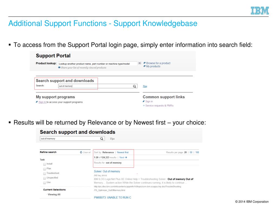Screen dimensions: 277x208
Task: Show 50 results per page
Action: click(191, 152)
